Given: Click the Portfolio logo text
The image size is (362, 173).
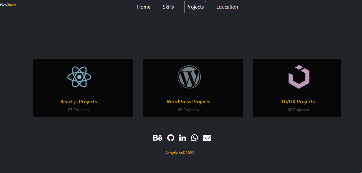Looking at the screenshot, I should [x=8, y=5].
